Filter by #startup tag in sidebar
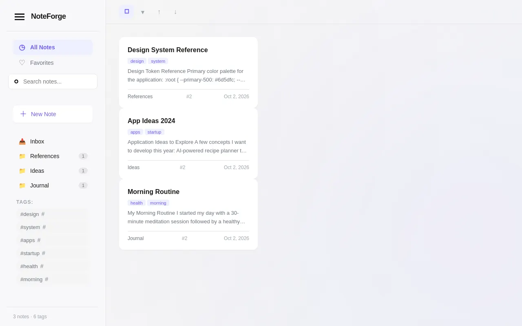This screenshot has height=326, width=522. click(52, 253)
